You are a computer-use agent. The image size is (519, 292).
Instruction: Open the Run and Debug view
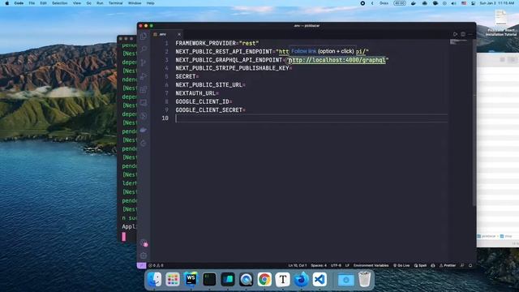pos(144,76)
